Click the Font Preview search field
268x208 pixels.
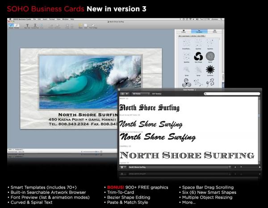pos(232,94)
